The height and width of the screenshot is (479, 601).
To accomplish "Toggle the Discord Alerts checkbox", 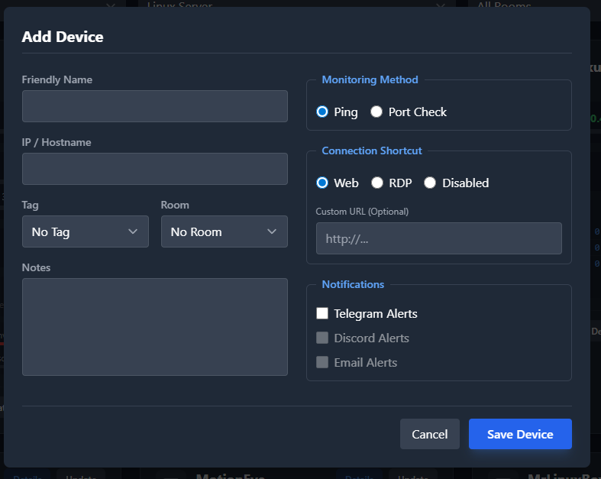I will click(x=322, y=338).
